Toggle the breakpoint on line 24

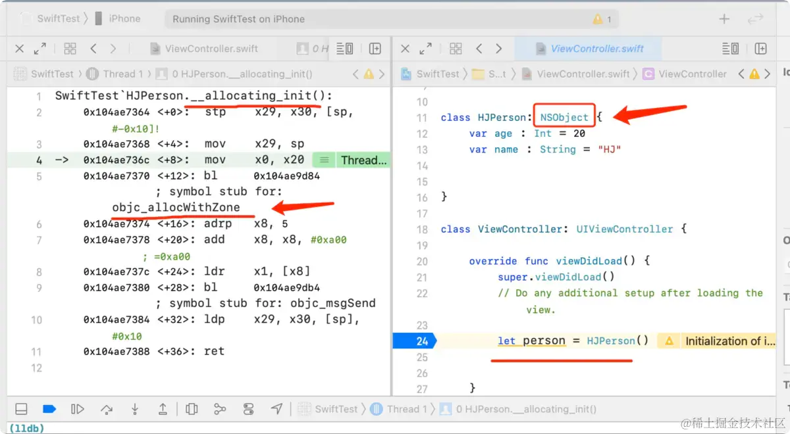pos(414,341)
